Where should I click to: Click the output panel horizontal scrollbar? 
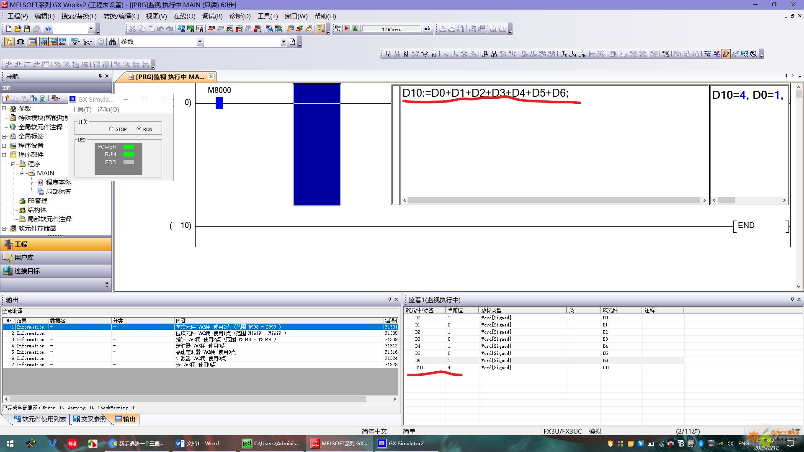[x=201, y=399]
